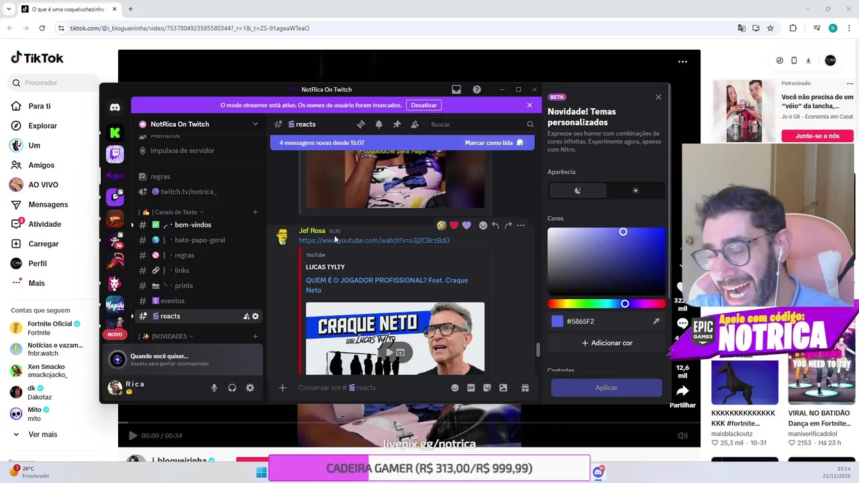Open gift Nitro icon in message box
Screen dimensions: 859x483
[525, 388]
